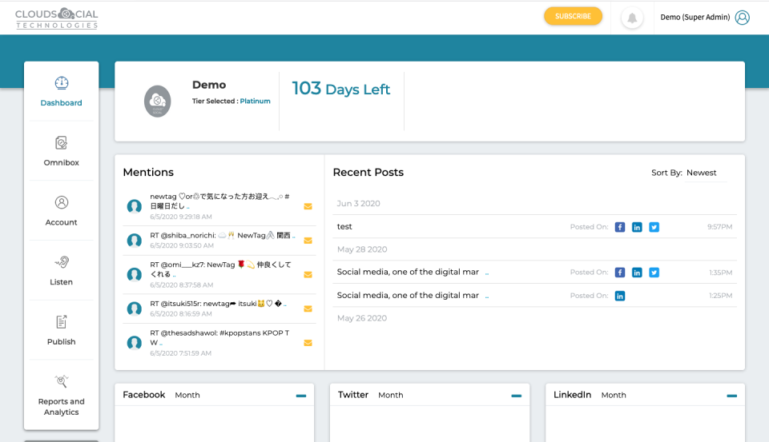This screenshot has width=769, height=442.
Task: Click the 'Jun 3 2020' date header
Action: coord(359,204)
